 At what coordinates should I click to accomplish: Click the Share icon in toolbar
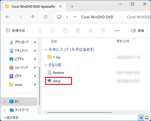[91, 30]
